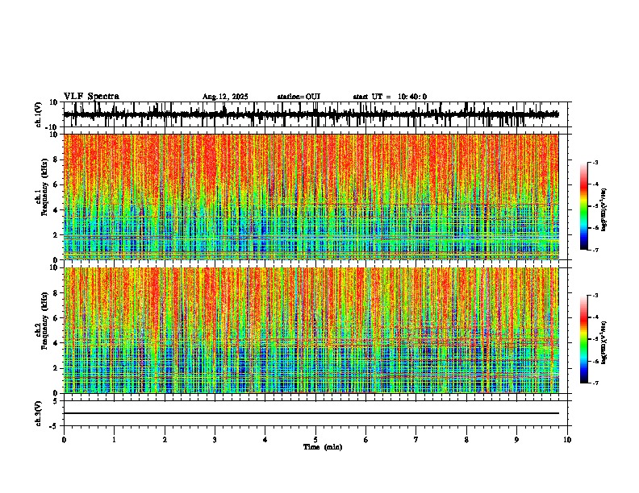Click the ch.2 spectrogram color bar

coord(583,339)
